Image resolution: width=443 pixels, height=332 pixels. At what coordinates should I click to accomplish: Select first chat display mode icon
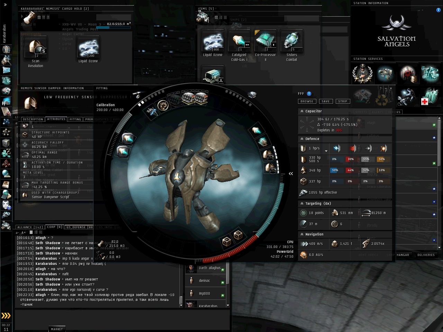click(31, 232)
